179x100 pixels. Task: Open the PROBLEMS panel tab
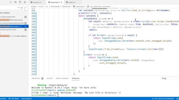(x=36, y=78)
